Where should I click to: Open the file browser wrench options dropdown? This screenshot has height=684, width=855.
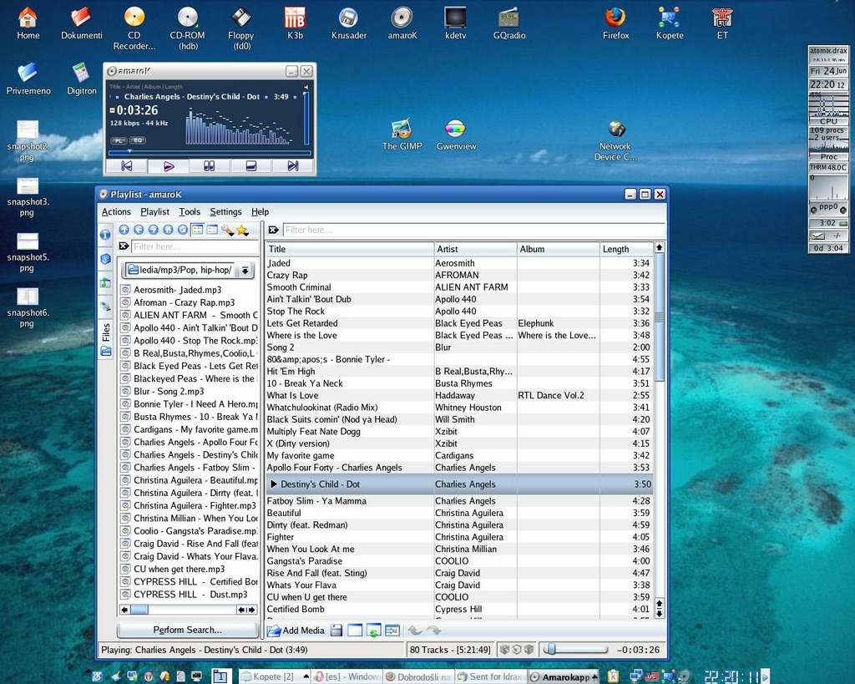(x=227, y=231)
